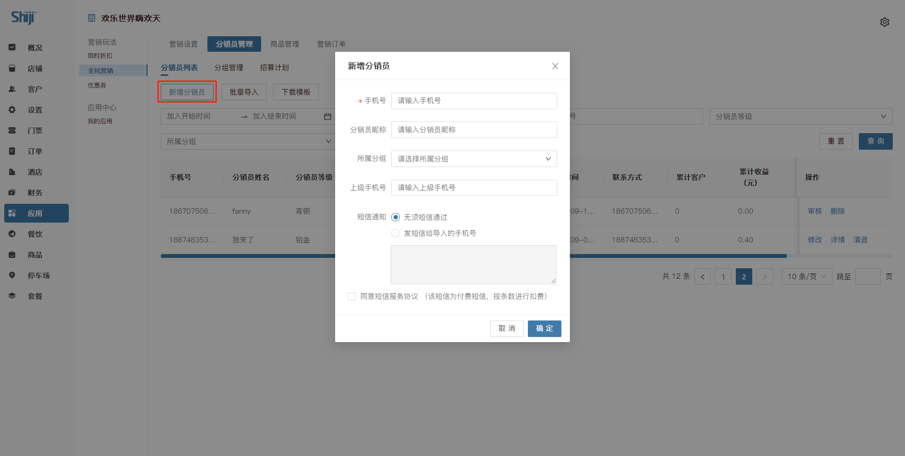Image resolution: width=905 pixels, height=456 pixels.
Task: Click 删除 link for fanny
Action: point(838,211)
